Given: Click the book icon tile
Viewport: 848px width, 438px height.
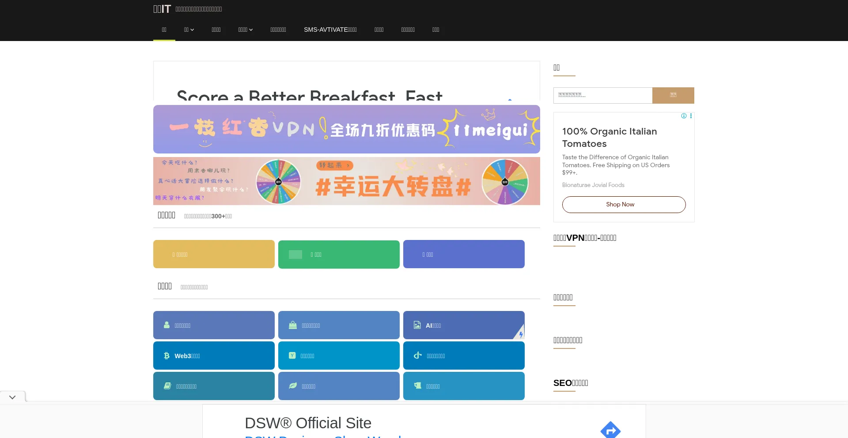Looking at the screenshot, I should [x=214, y=386].
